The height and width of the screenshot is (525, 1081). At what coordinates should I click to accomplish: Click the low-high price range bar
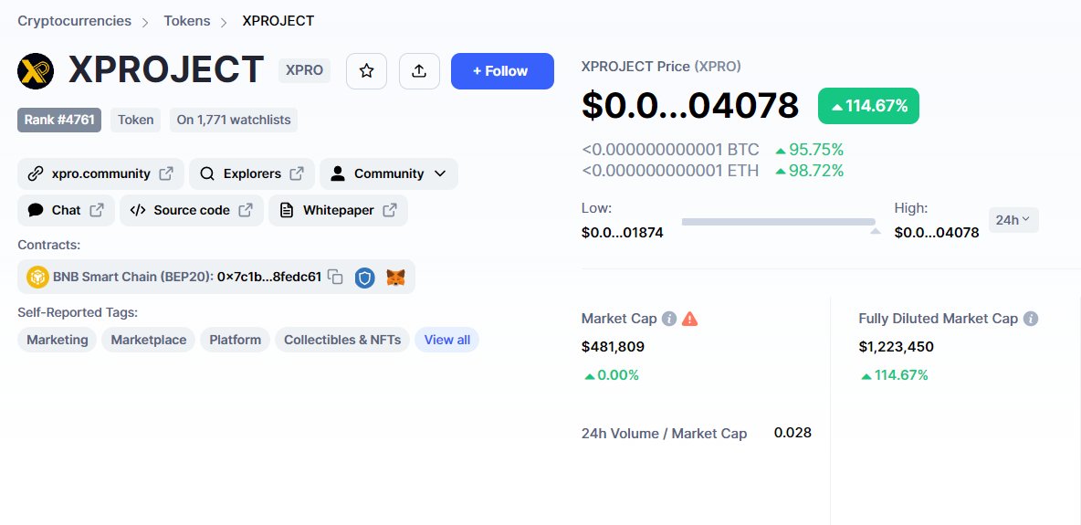click(779, 222)
